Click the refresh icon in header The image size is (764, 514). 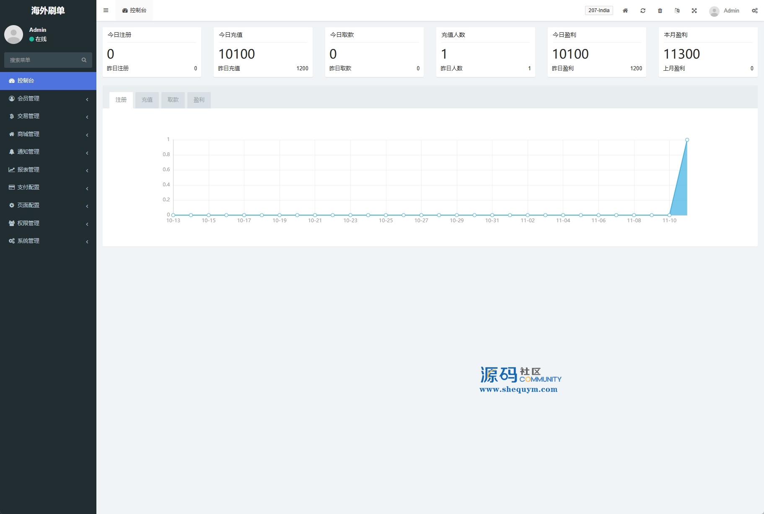pos(642,10)
